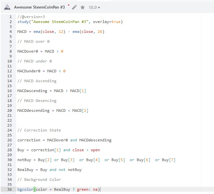Click line number 22 in the gutter
This screenshot has width=214, height=194.
pos(10,120)
